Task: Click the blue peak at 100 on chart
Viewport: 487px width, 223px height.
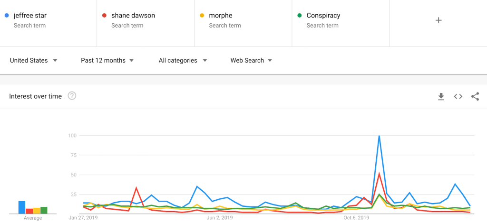Action: 379,136
